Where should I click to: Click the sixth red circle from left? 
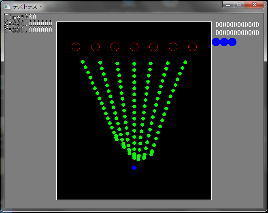tap(173, 47)
